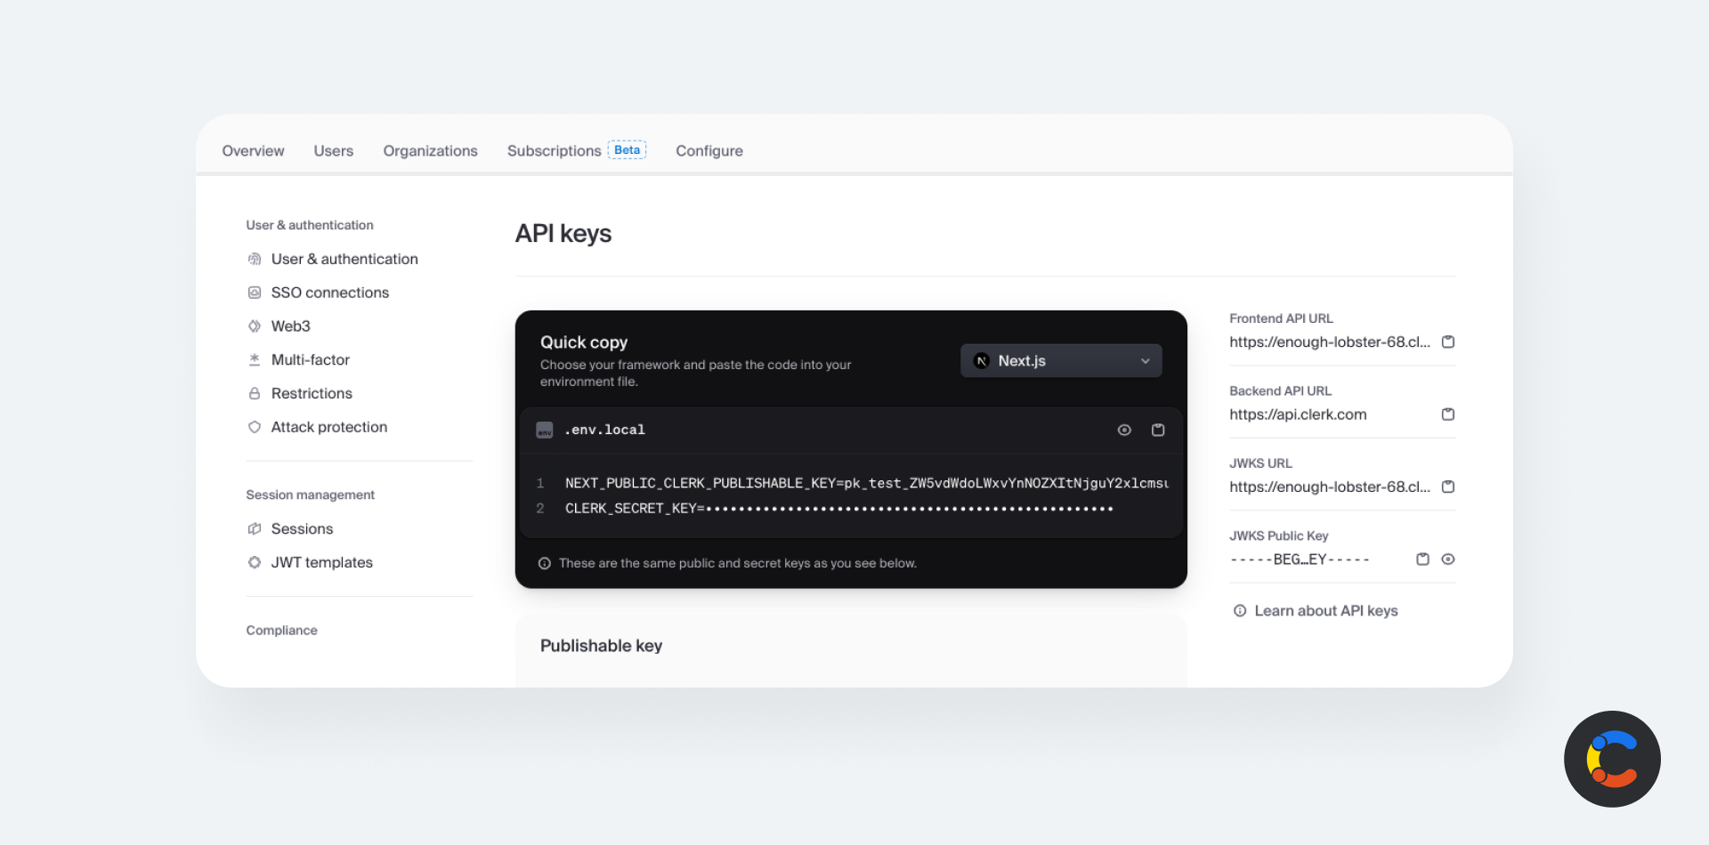Copy the JWKS URL
The image size is (1709, 845).
click(1447, 487)
